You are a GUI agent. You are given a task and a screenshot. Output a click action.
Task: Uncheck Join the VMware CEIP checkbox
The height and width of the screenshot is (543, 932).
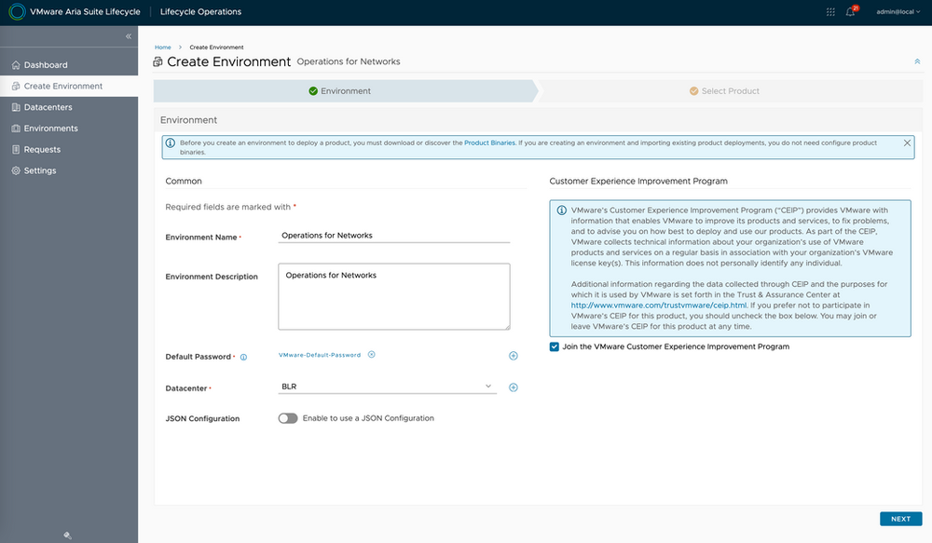[555, 346]
